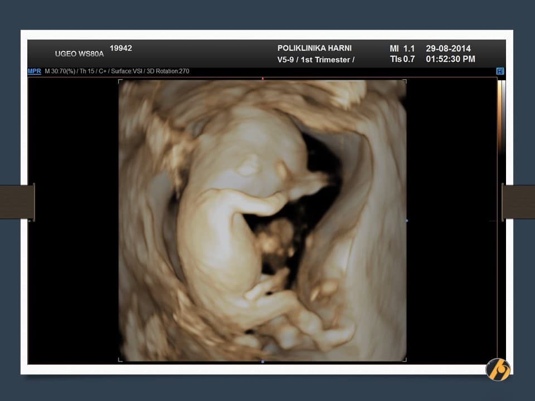The image size is (535, 401).
Task: Click the brown tab on the left slide edge
Action: pyautogui.click(x=17, y=202)
